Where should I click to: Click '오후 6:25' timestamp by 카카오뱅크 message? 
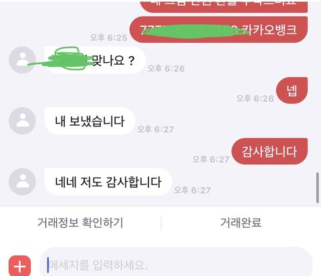108,37
